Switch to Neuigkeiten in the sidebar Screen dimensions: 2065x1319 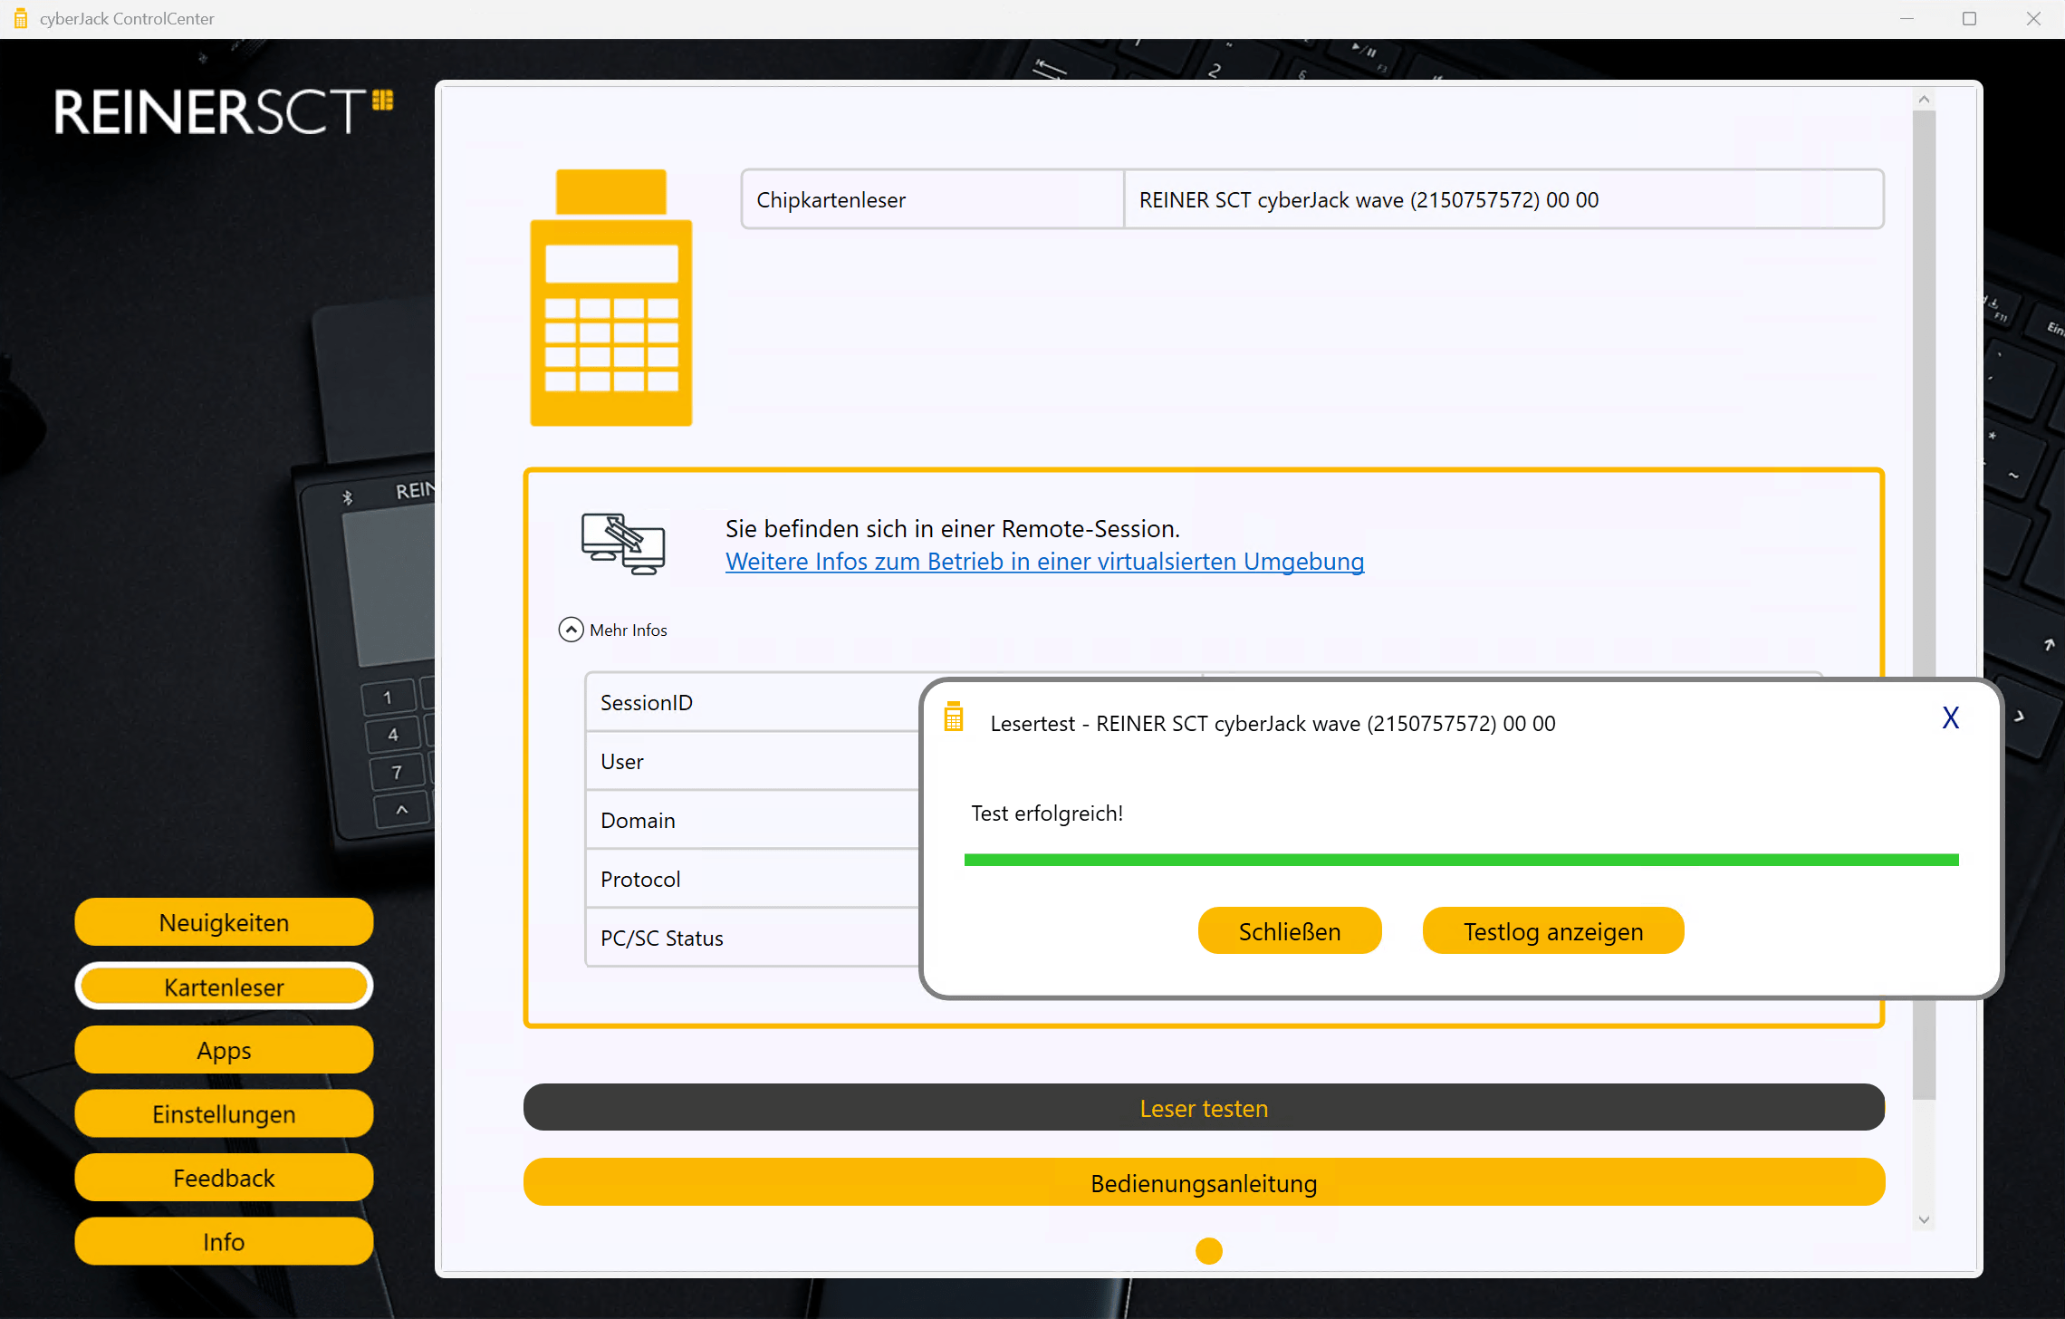coord(224,921)
